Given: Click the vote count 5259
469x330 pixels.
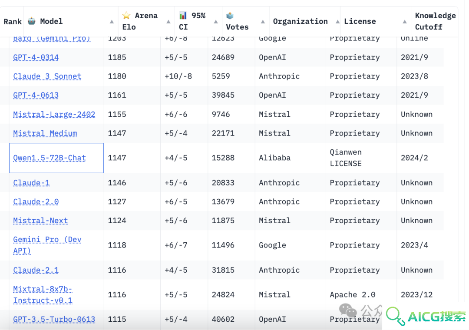Looking at the screenshot, I should point(221,76).
